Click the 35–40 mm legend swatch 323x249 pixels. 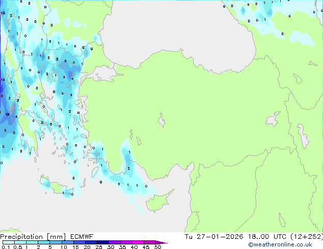(126, 242)
